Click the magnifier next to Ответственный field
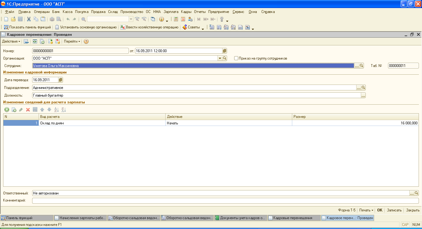Screen dimensions: 422x229 (416, 193)
